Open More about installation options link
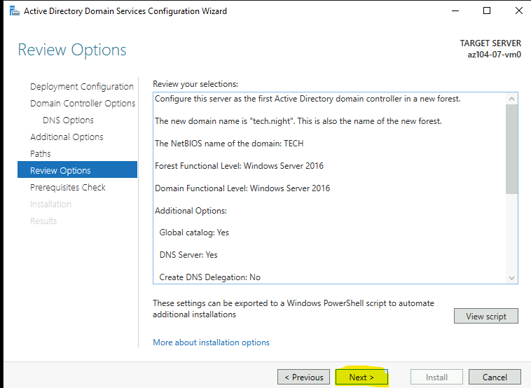This screenshot has height=388, width=531. (211, 342)
